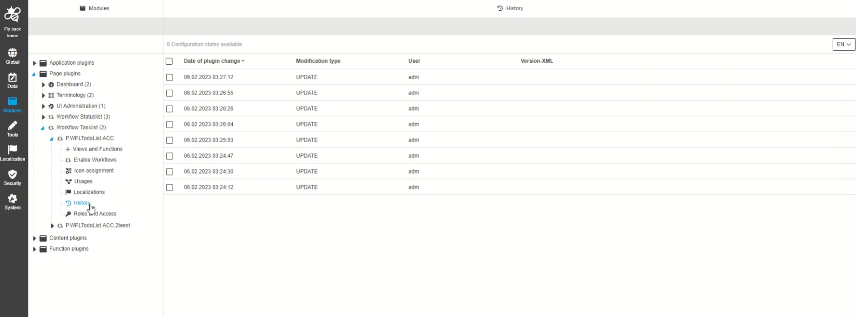The width and height of the screenshot is (856, 317).
Task: Open the Global section in sidebar
Action: click(x=13, y=56)
